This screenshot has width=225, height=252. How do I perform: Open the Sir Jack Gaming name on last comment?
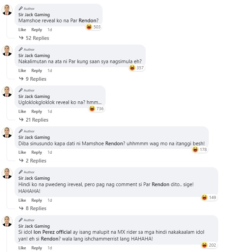coord(34,226)
